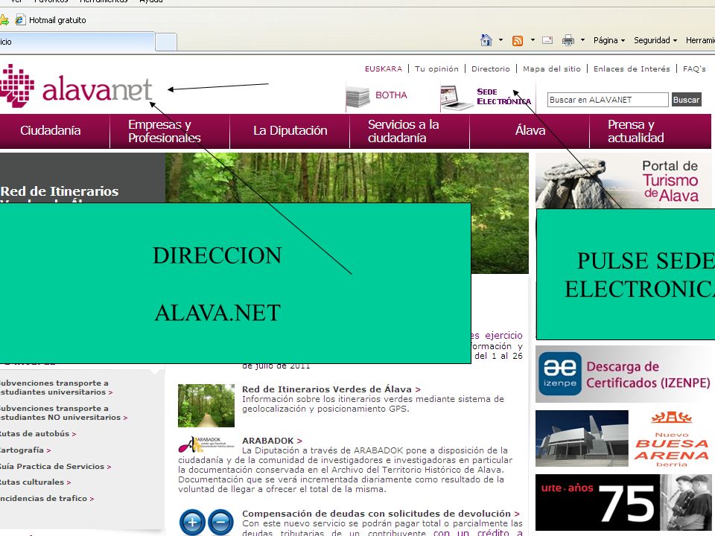Image resolution: width=715 pixels, height=536 pixels.
Task: Open the urte años 75 banner
Action: (623, 502)
